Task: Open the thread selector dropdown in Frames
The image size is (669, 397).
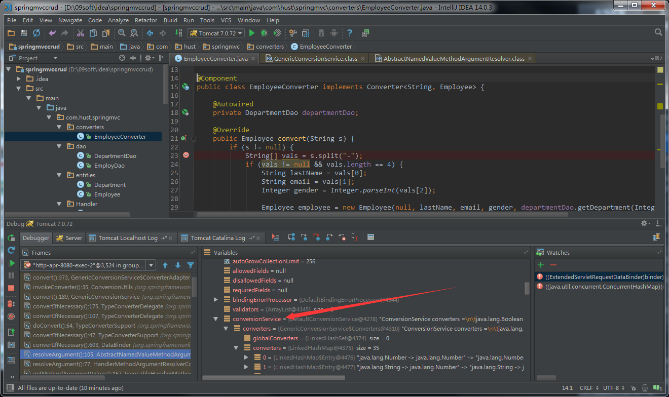Action: pos(151,265)
